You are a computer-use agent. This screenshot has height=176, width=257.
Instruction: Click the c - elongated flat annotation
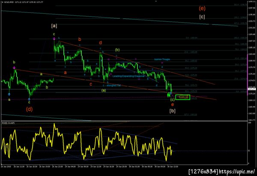point(111,85)
